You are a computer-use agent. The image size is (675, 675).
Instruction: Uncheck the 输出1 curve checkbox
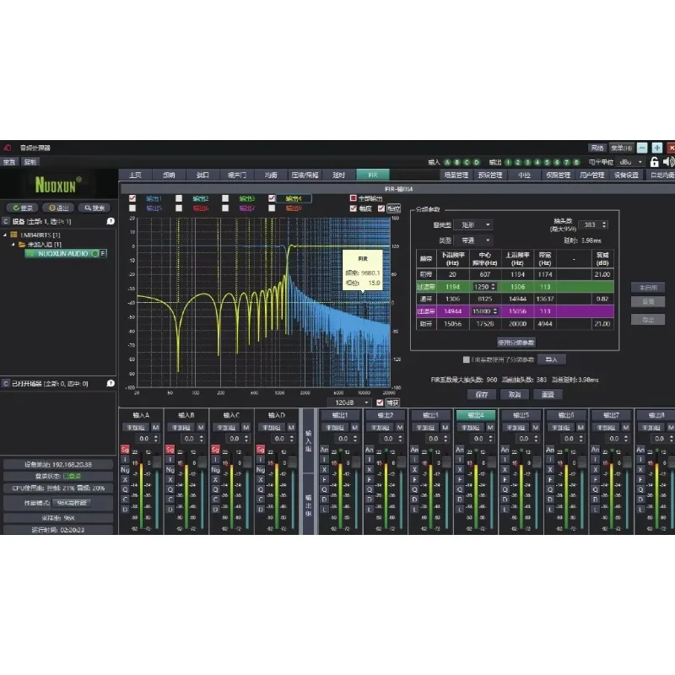coord(132,198)
